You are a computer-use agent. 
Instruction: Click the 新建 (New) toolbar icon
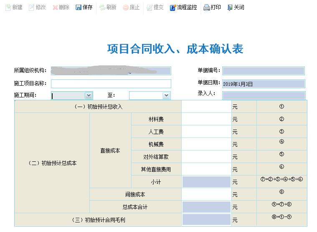[x=8, y=8]
